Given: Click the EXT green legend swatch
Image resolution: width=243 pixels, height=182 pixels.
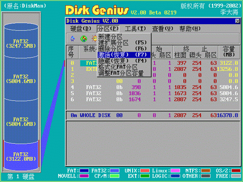Looking at the screenshot, I should coord(145,176).
